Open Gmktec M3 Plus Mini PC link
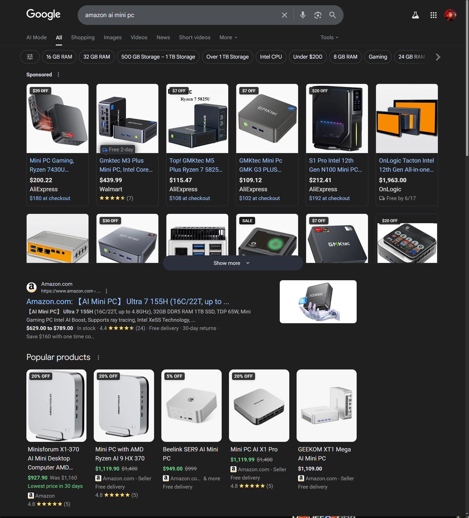 click(126, 165)
